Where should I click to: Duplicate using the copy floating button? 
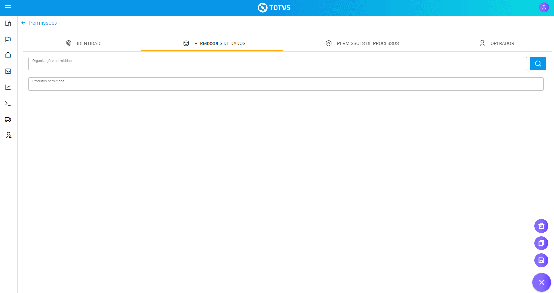(541, 243)
